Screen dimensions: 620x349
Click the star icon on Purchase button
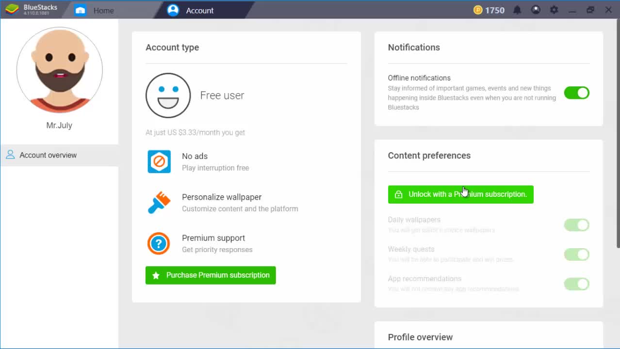pyautogui.click(x=156, y=275)
